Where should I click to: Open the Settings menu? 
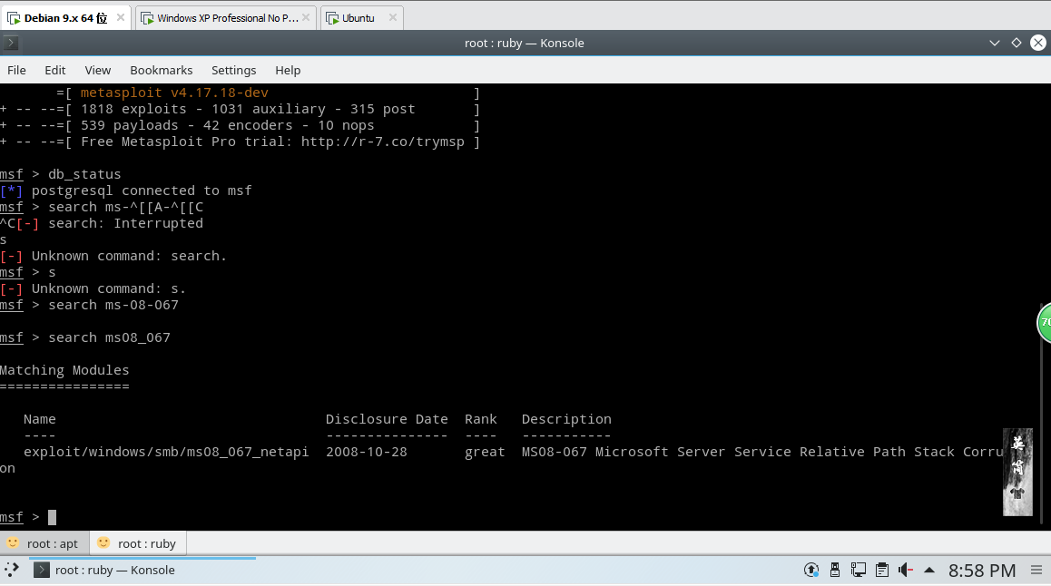point(233,71)
